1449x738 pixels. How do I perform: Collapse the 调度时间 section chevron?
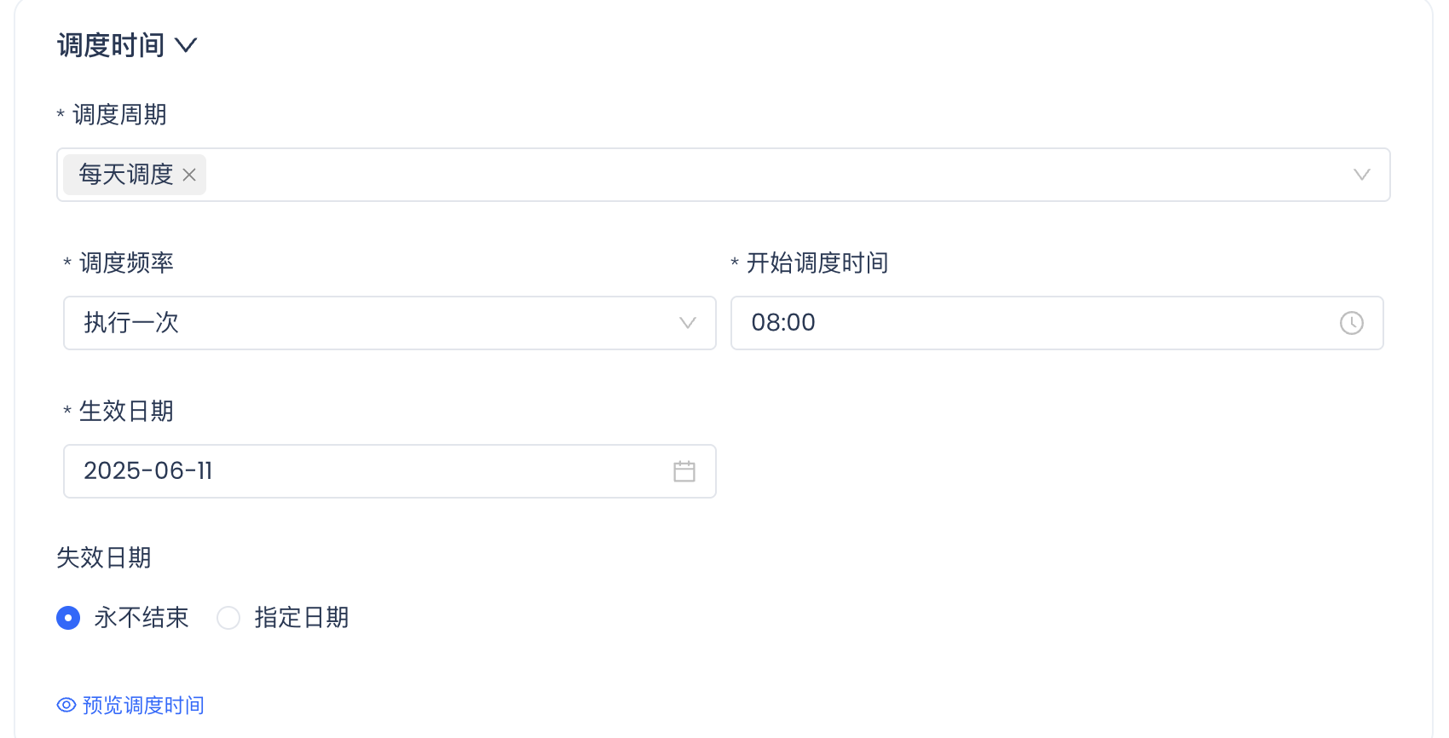tap(186, 45)
